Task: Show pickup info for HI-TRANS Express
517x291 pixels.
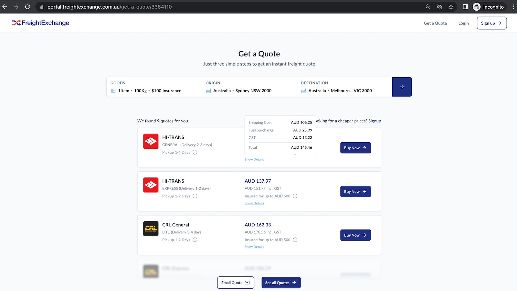Action: (x=195, y=196)
